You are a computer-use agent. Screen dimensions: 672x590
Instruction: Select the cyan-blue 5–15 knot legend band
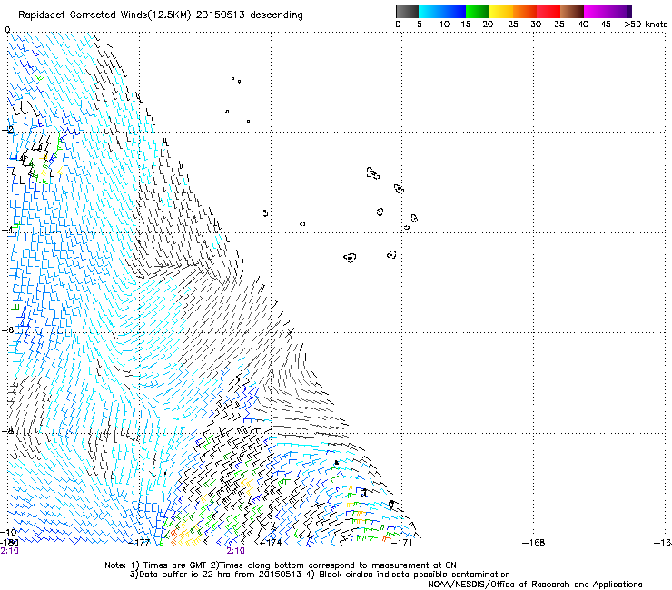point(442,11)
